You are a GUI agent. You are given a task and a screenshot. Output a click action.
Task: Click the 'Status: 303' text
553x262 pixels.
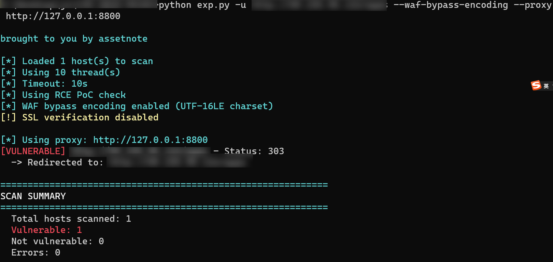click(254, 151)
